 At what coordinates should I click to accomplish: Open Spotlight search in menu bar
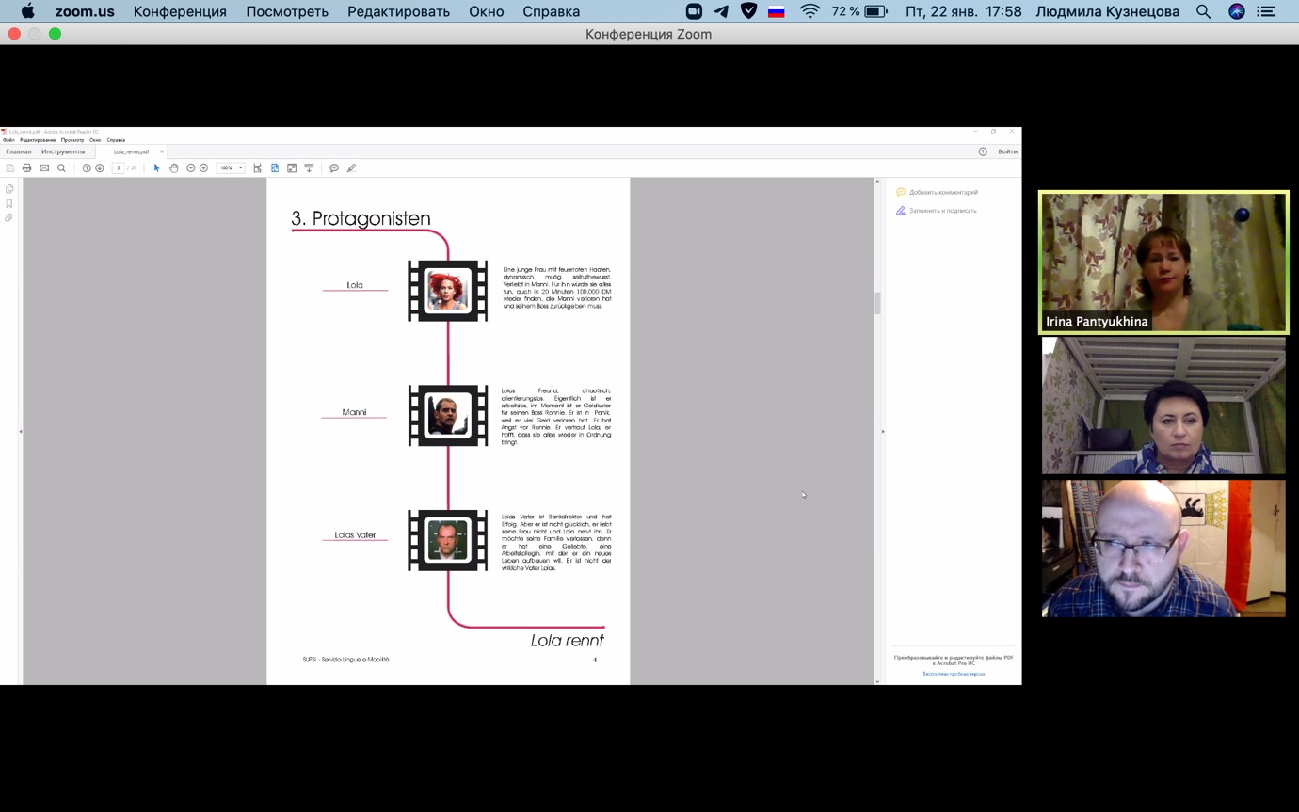[1203, 11]
